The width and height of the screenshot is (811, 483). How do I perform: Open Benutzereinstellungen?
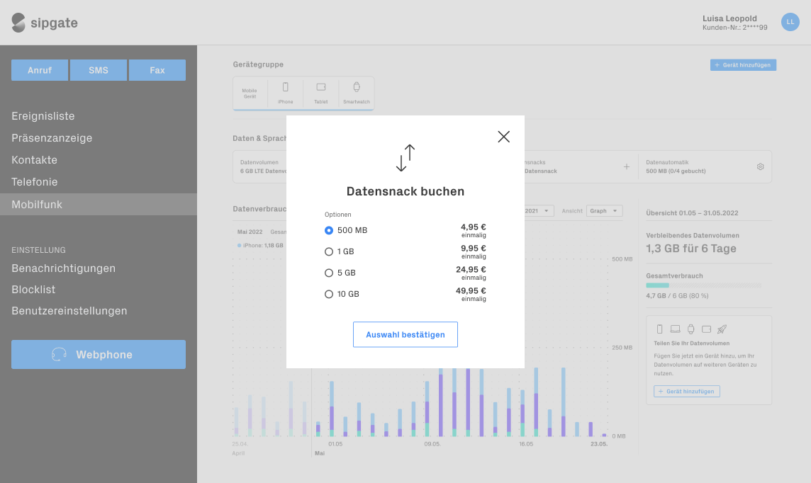click(x=69, y=311)
